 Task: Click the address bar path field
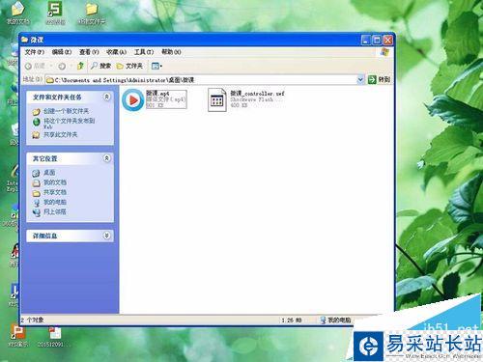click(x=201, y=80)
